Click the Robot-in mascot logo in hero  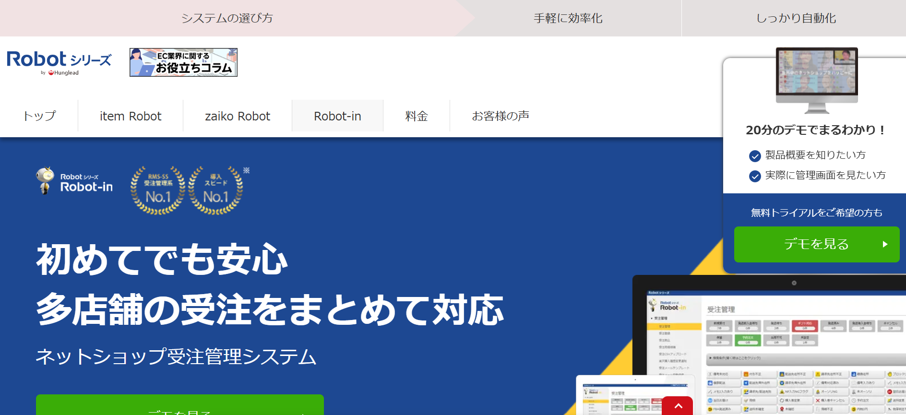[74, 181]
